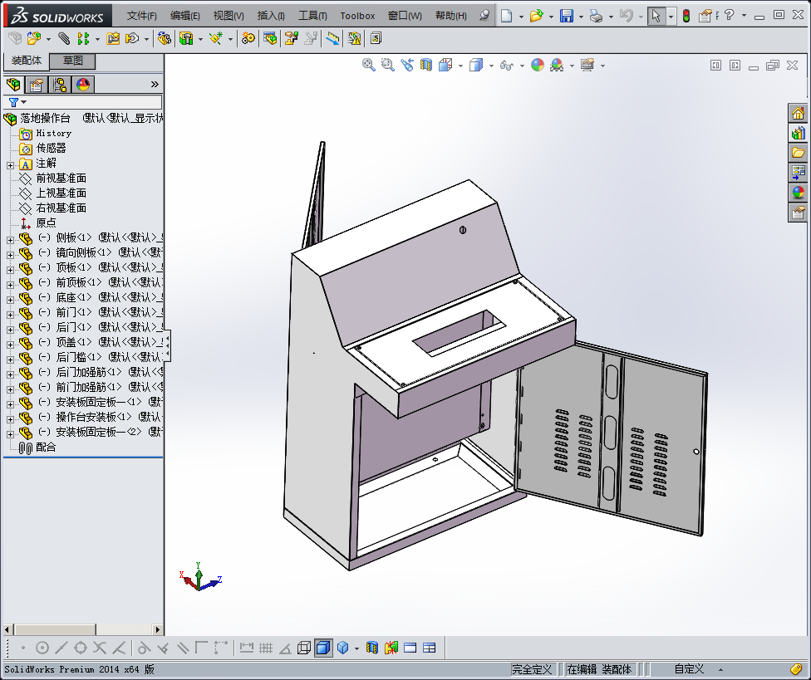
Task: Open the DisplayManager tab icon
Action: tap(83, 84)
